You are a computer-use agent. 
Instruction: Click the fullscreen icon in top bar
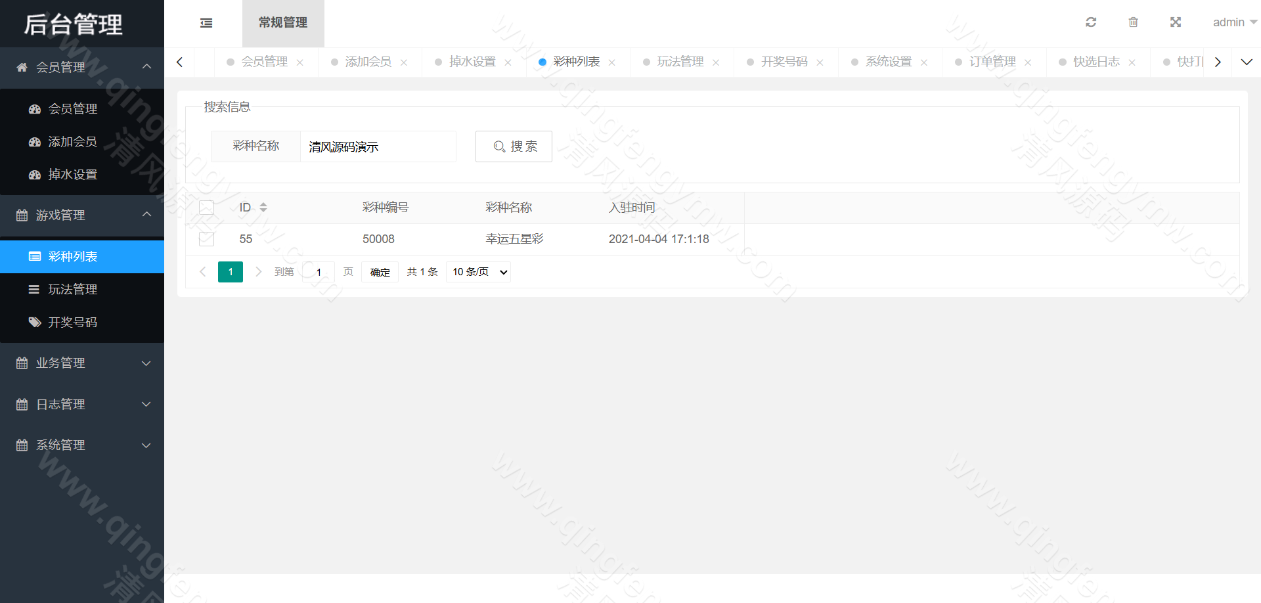pos(1176,22)
